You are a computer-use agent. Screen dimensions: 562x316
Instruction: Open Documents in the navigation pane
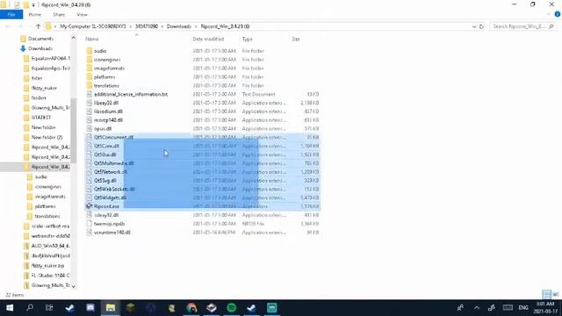coord(40,39)
